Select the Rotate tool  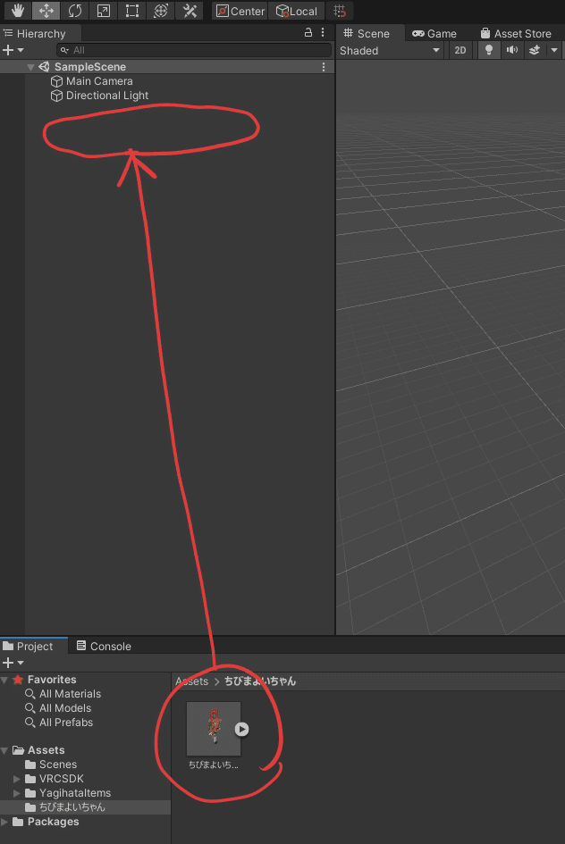pyautogui.click(x=75, y=10)
